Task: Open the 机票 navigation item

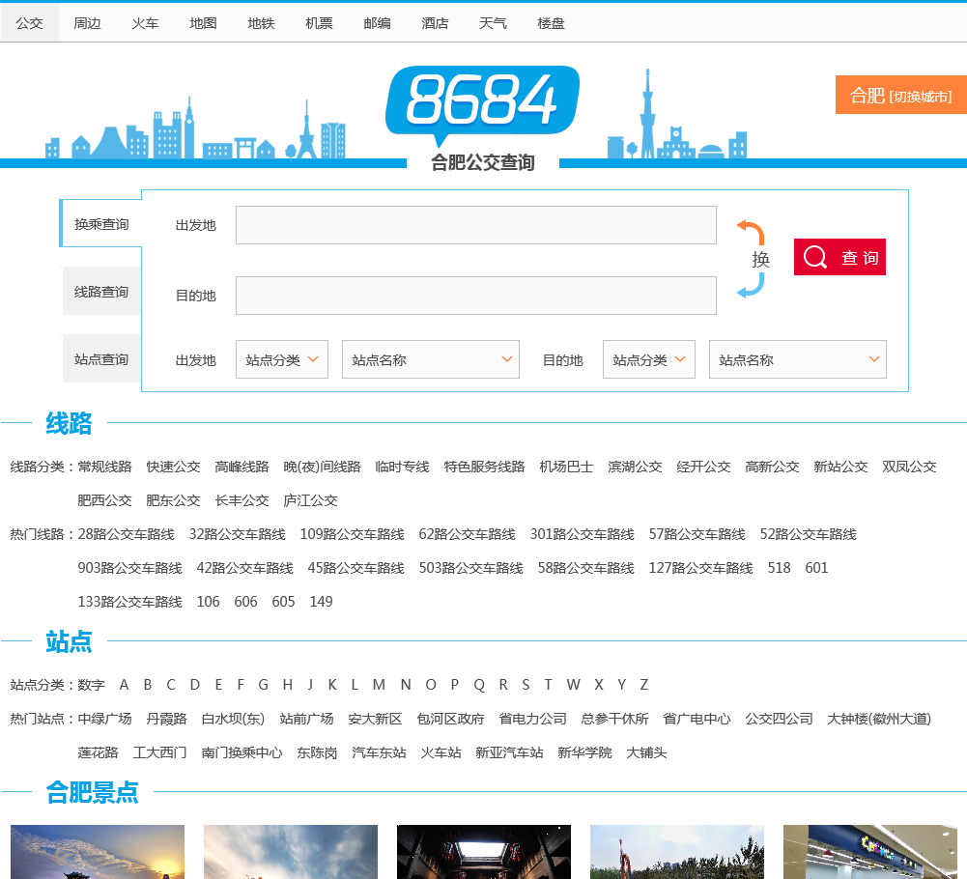Action: [x=319, y=23]
